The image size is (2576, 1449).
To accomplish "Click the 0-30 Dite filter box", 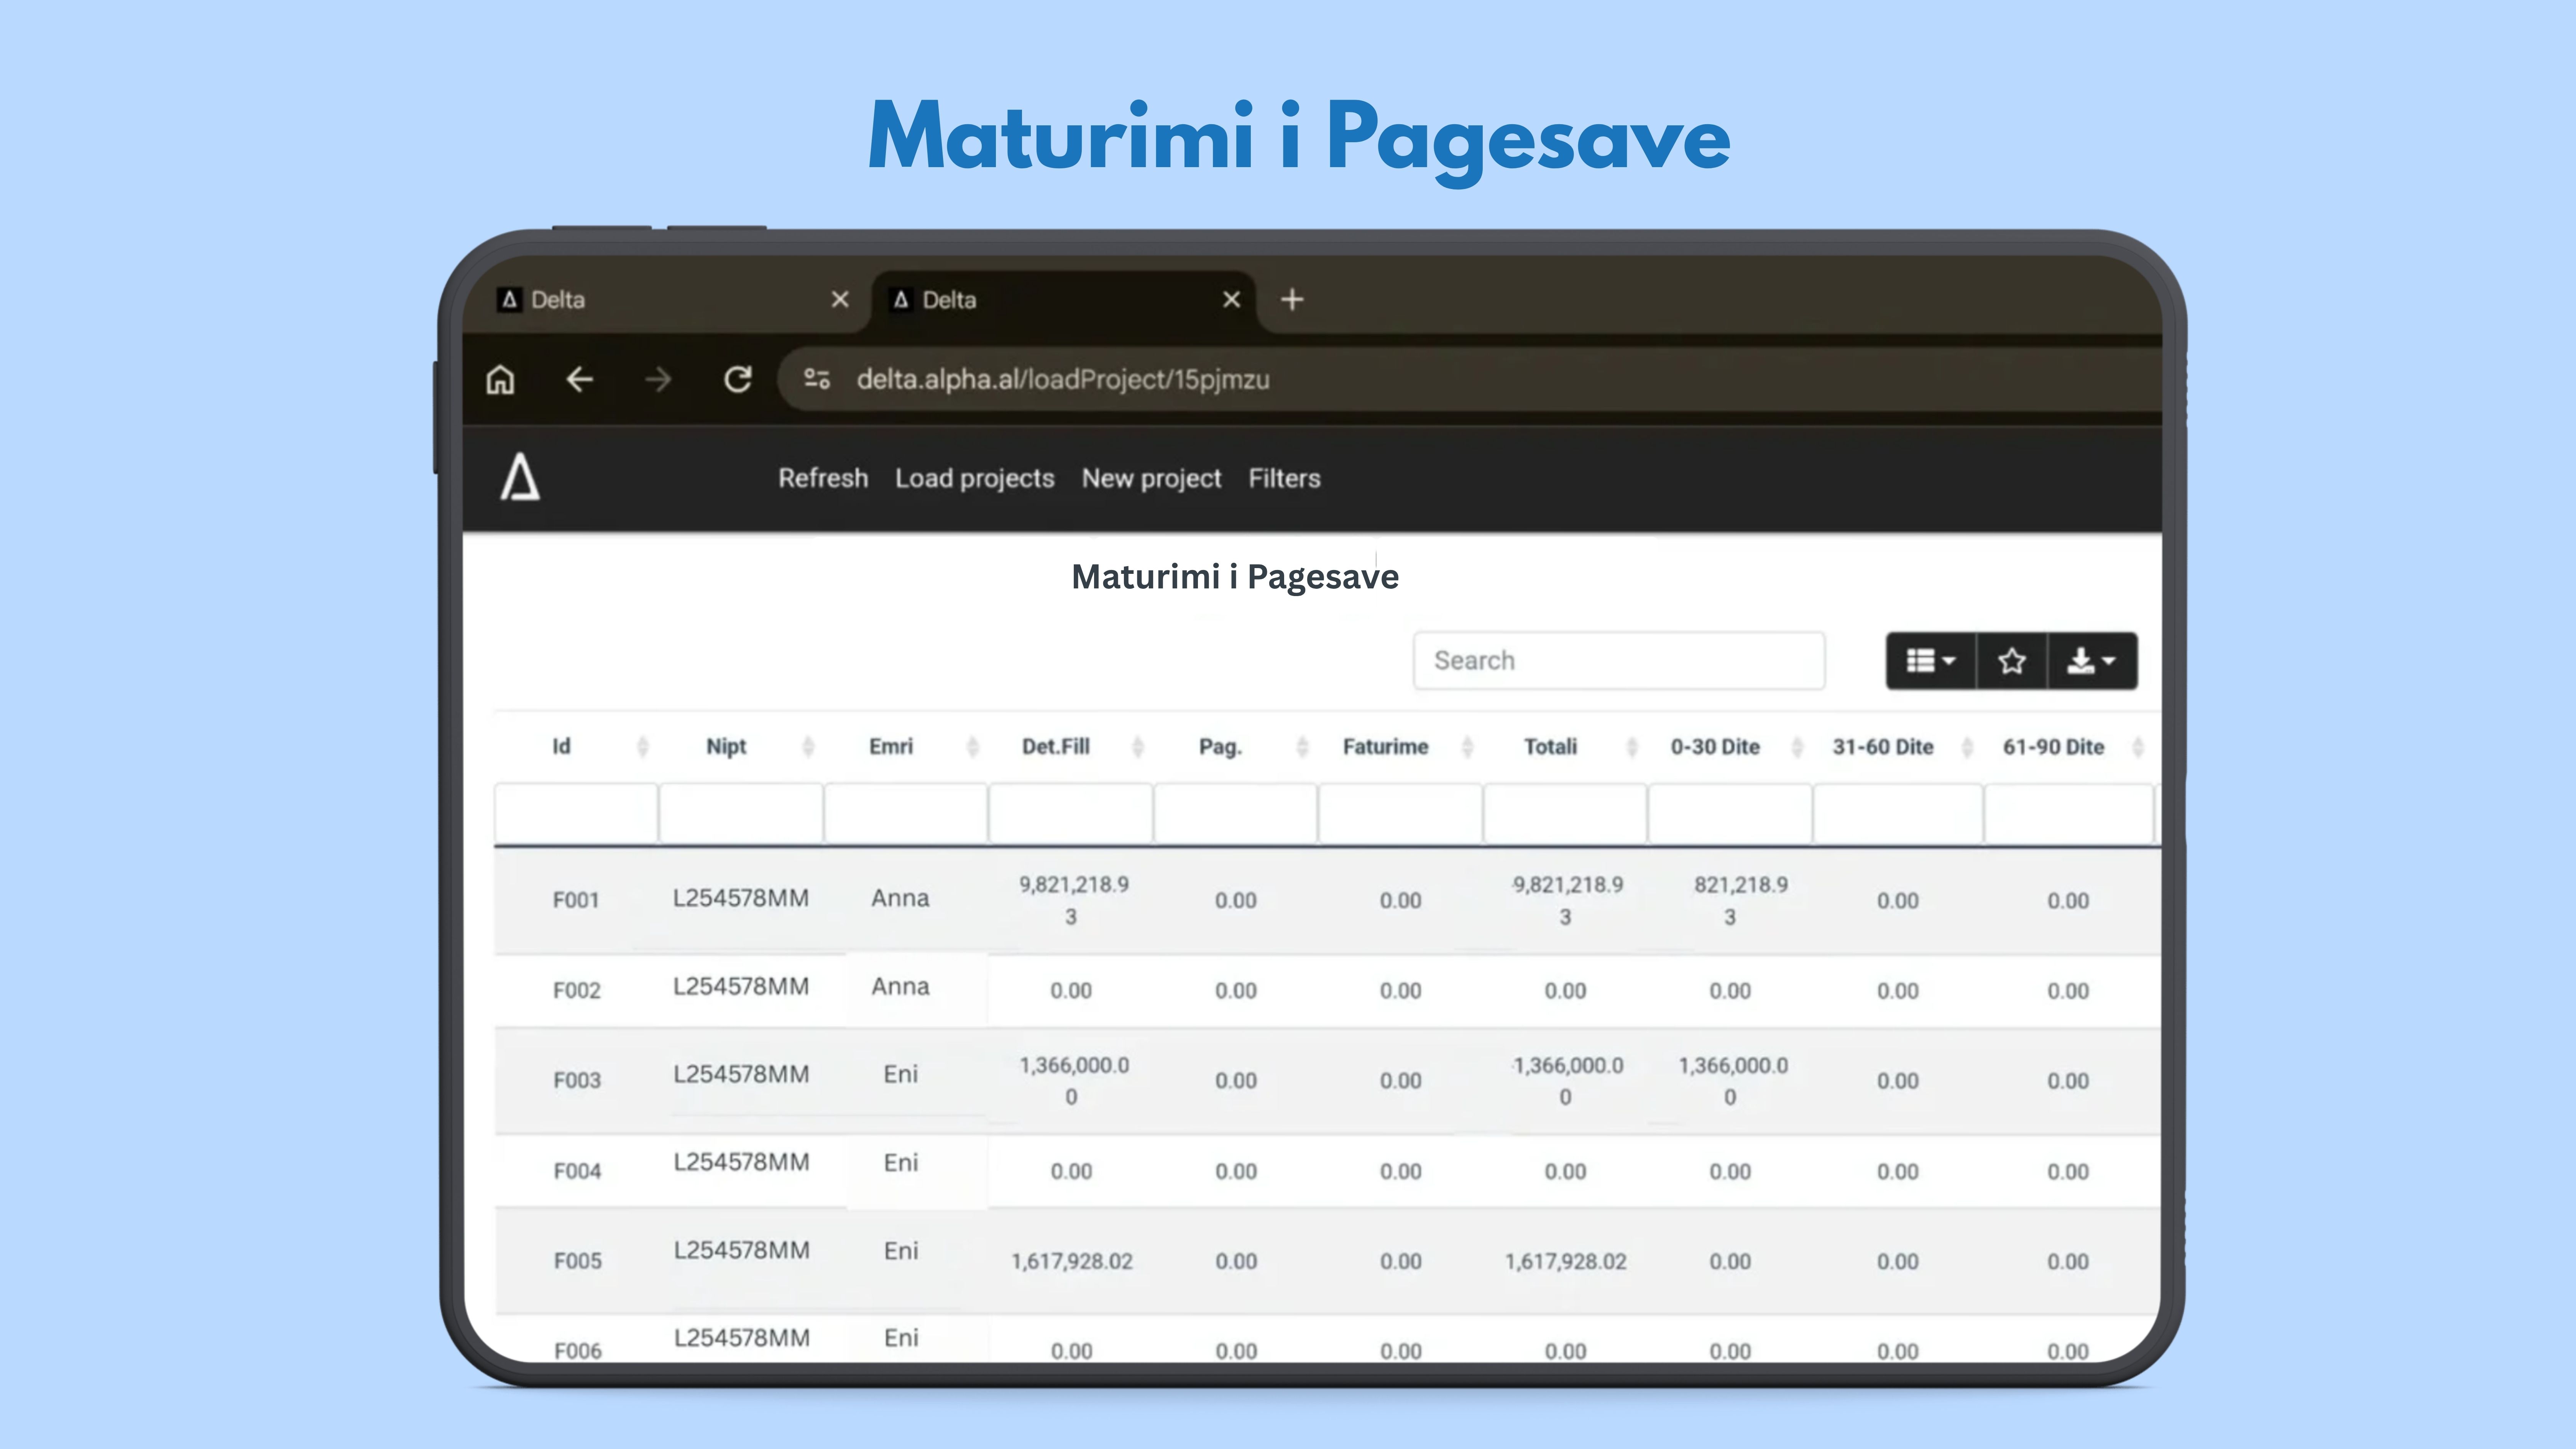I will (1730, 813).
